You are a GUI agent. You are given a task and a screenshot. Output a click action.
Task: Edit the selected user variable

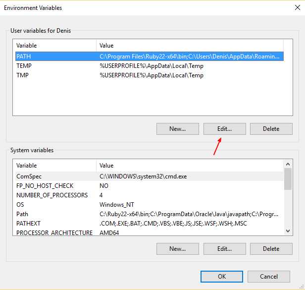tap(225, 129)
